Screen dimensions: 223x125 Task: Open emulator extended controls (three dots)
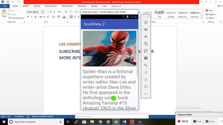click(x=146, y=94)
